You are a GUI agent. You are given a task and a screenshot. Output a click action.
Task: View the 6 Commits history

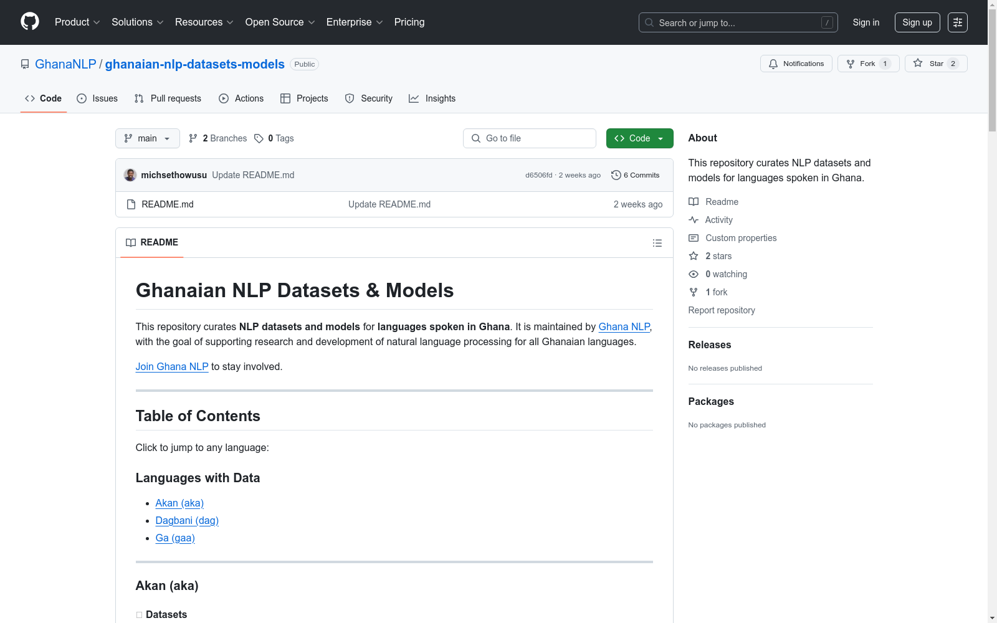636,175
